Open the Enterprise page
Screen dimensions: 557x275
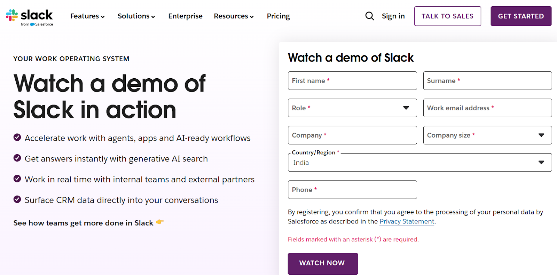(185, 16)
